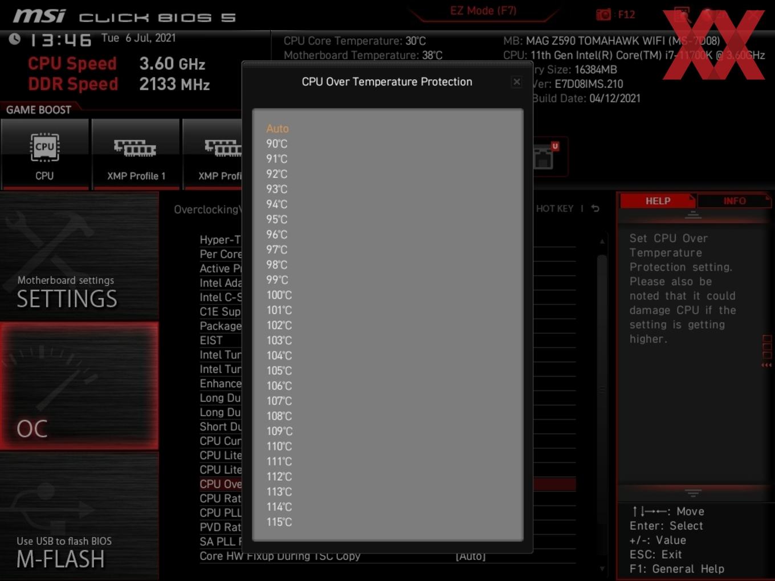Choose 96°C protection value
The height and width of the screenshot is (581, 775).
[277, 235]
